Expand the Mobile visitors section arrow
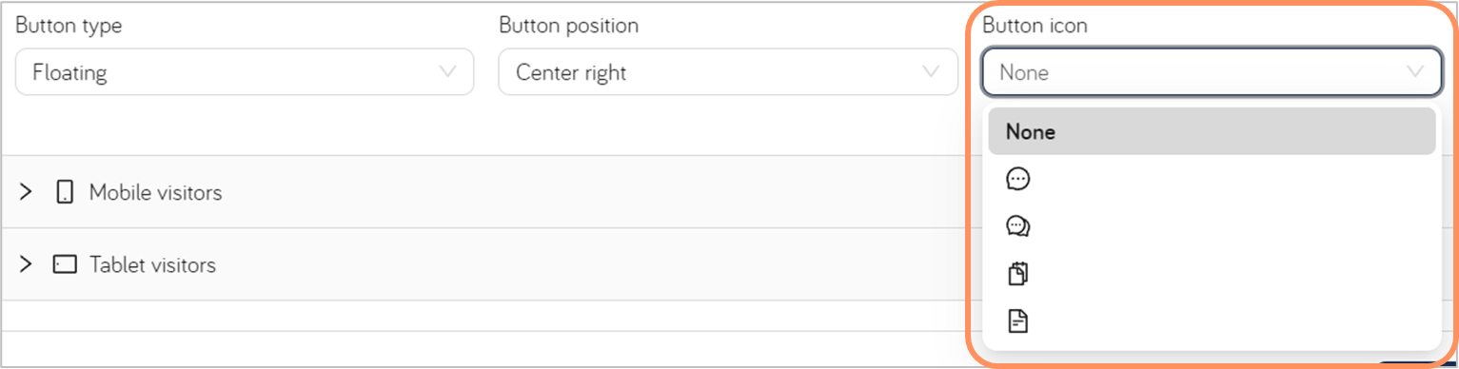This screenshot has height=369, width=1459. [26, 192]
